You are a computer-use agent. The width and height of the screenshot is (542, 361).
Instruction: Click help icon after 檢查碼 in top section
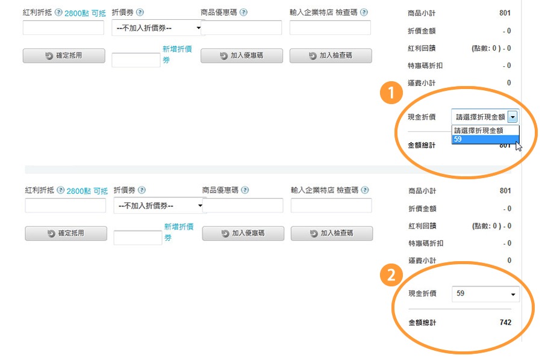click(x=364, y=12)
